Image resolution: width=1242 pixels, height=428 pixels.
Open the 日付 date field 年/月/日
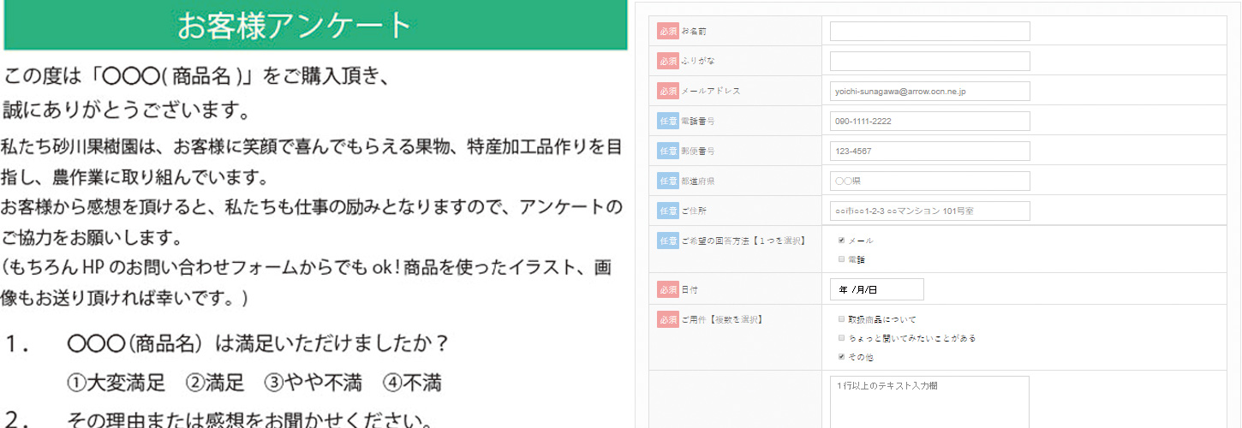tap(877, 289)
